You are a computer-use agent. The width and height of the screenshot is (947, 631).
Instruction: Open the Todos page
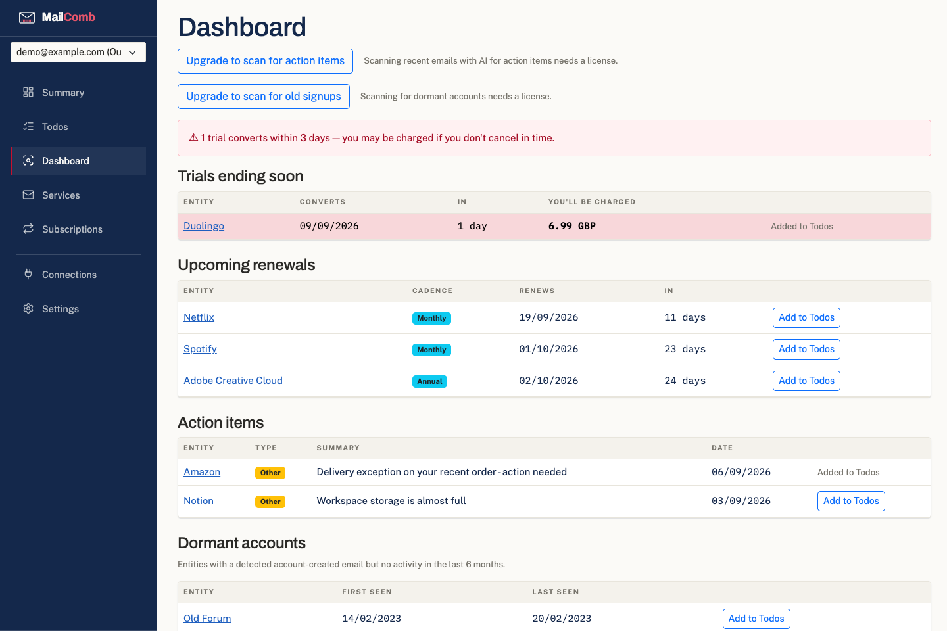(x=78, y=127)
